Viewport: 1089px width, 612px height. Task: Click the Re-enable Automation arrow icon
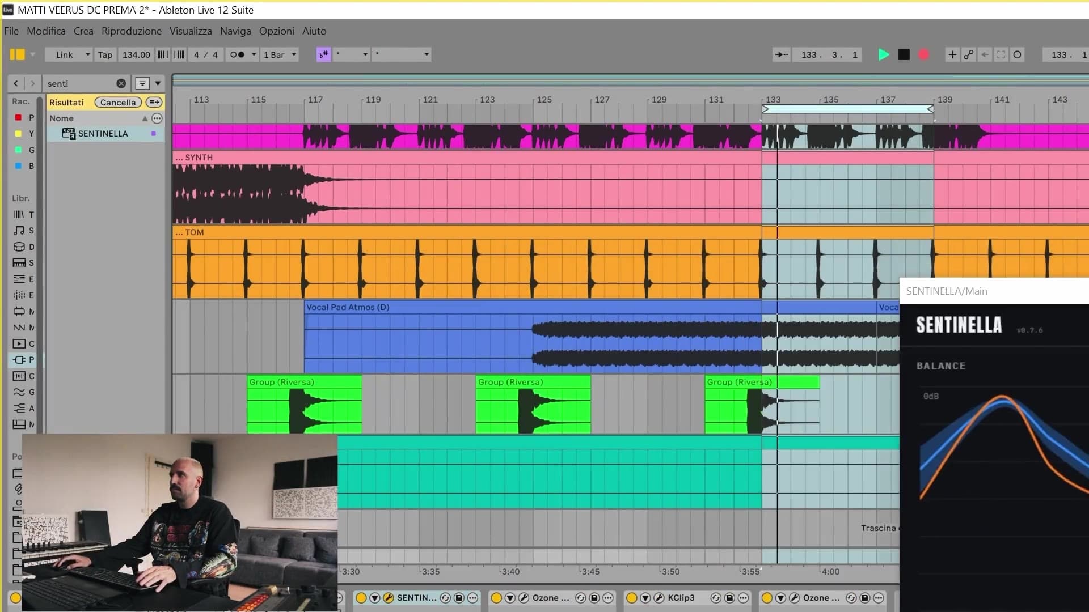(x=985, y=54)
